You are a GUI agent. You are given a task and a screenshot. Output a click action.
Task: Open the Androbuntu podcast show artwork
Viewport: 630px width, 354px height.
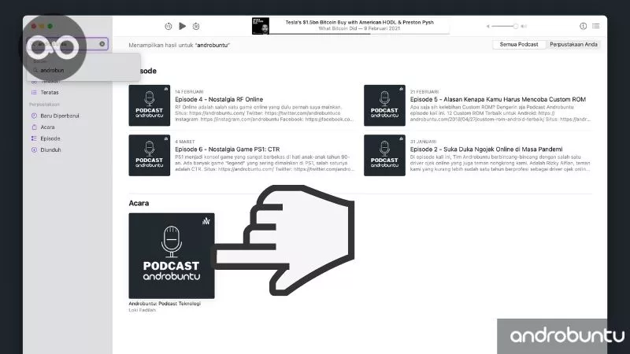pyautogui.click(x=172, y=256)
